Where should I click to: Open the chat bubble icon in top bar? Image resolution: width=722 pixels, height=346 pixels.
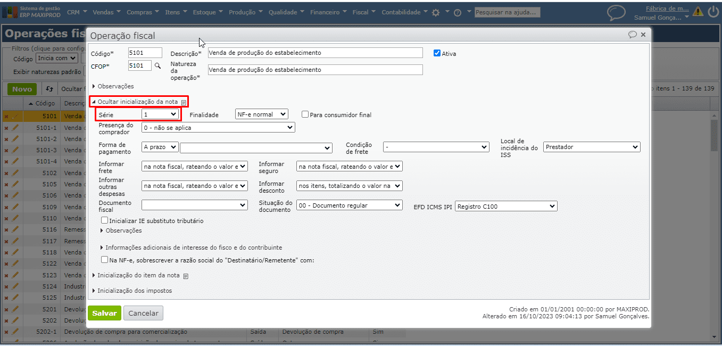pos(616,13)
